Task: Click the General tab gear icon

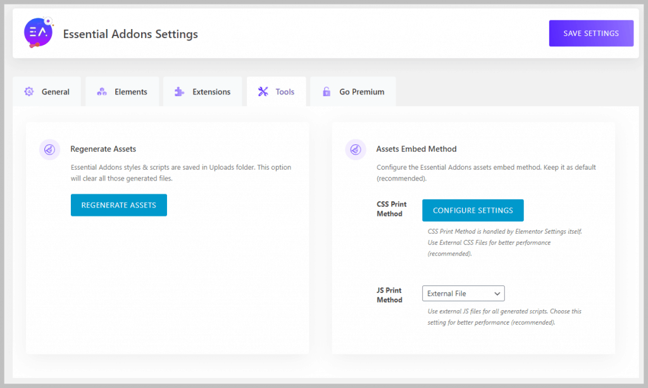Action: (x=29, y=92)
